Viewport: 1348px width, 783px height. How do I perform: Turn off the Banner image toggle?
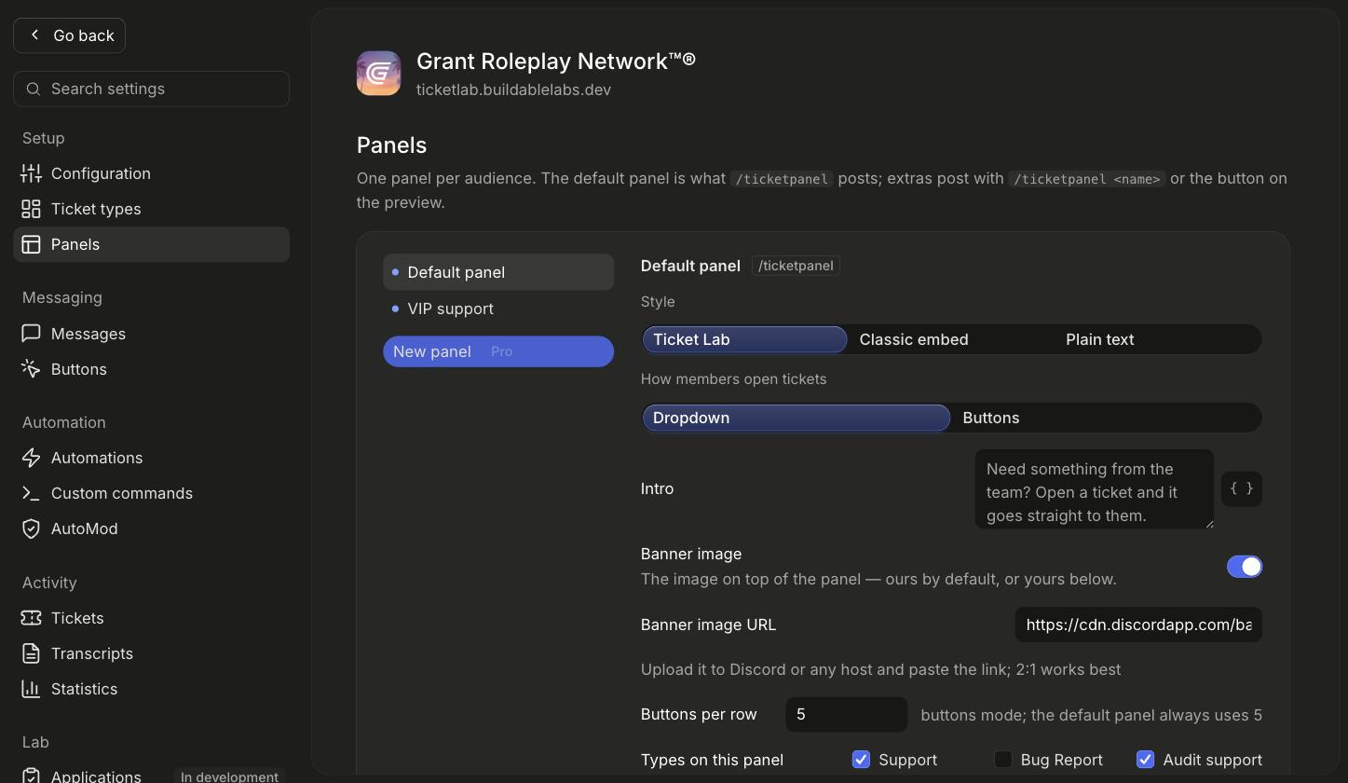tap(1244, 567)
